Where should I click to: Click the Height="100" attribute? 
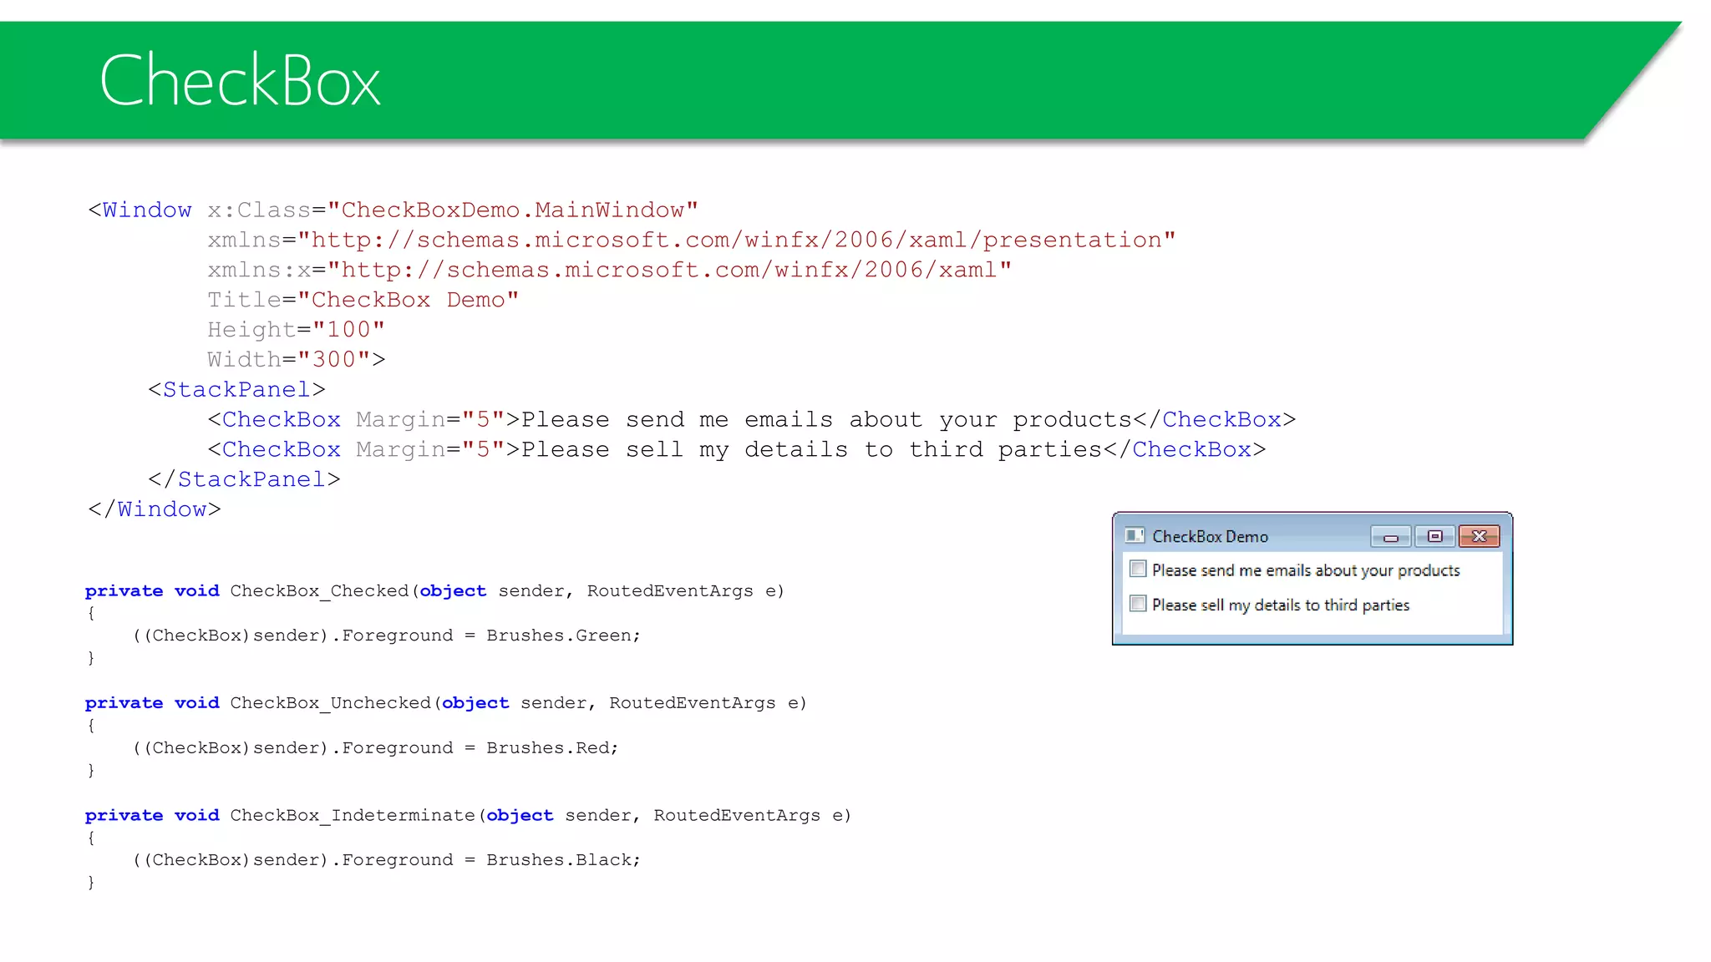pyautogui.click(x=296, y=330)
